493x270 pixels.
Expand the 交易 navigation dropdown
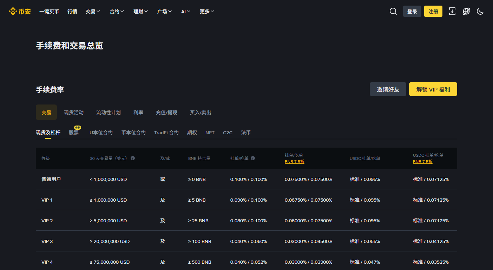tap(93, 12)
